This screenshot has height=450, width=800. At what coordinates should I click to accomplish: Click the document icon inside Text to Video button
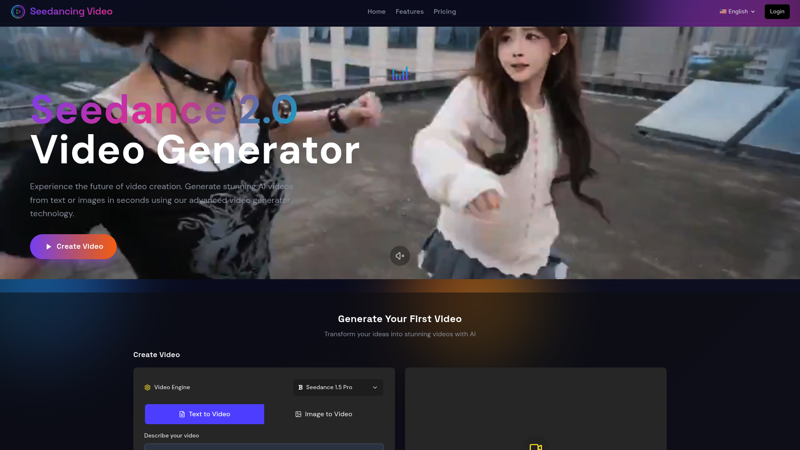pyautogui.click(x=182, y=414)
